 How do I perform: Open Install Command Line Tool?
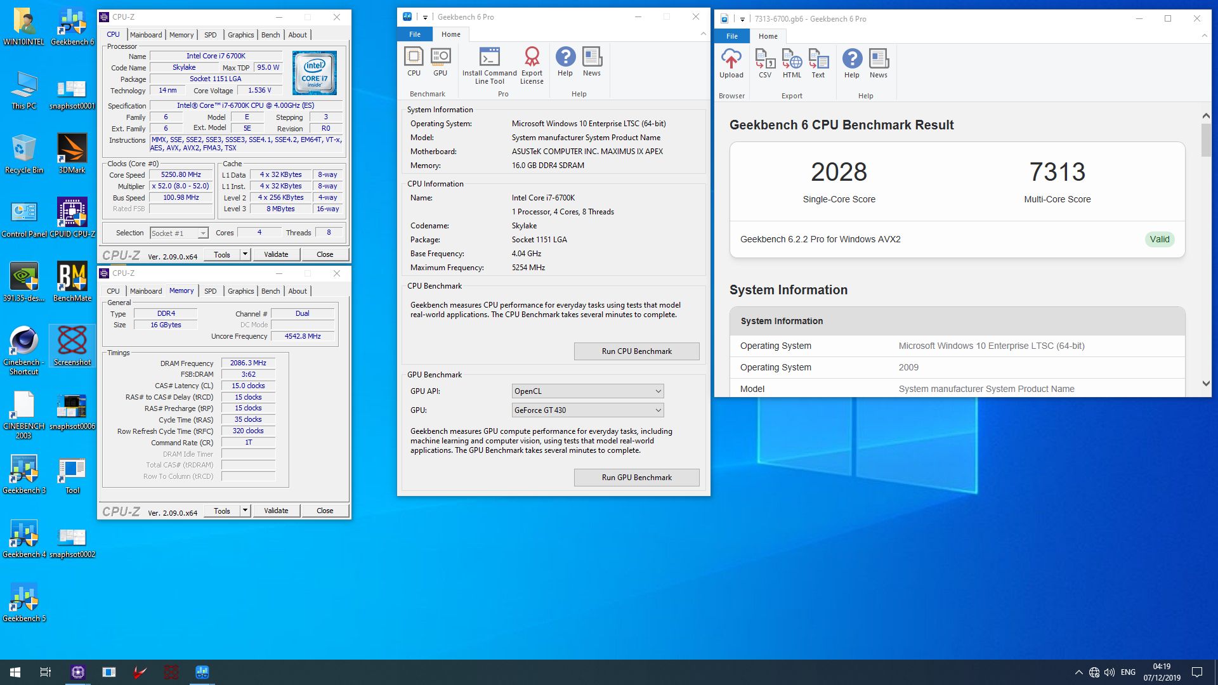point(489,66)
